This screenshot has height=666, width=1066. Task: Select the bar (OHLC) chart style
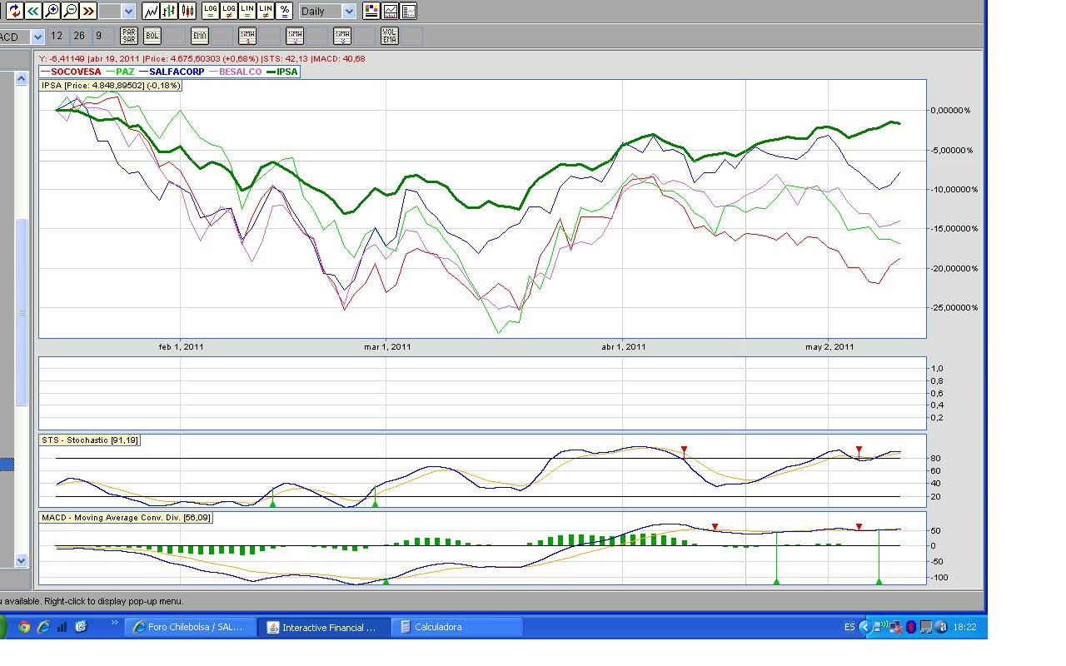169,11
